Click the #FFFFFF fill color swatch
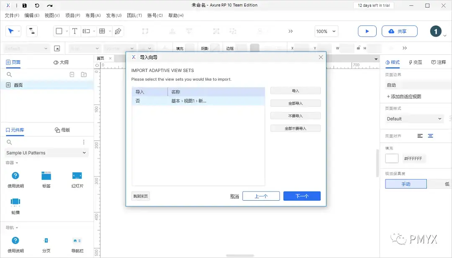The height and width of the screenshot is (258, 452). tap(392, 158)
